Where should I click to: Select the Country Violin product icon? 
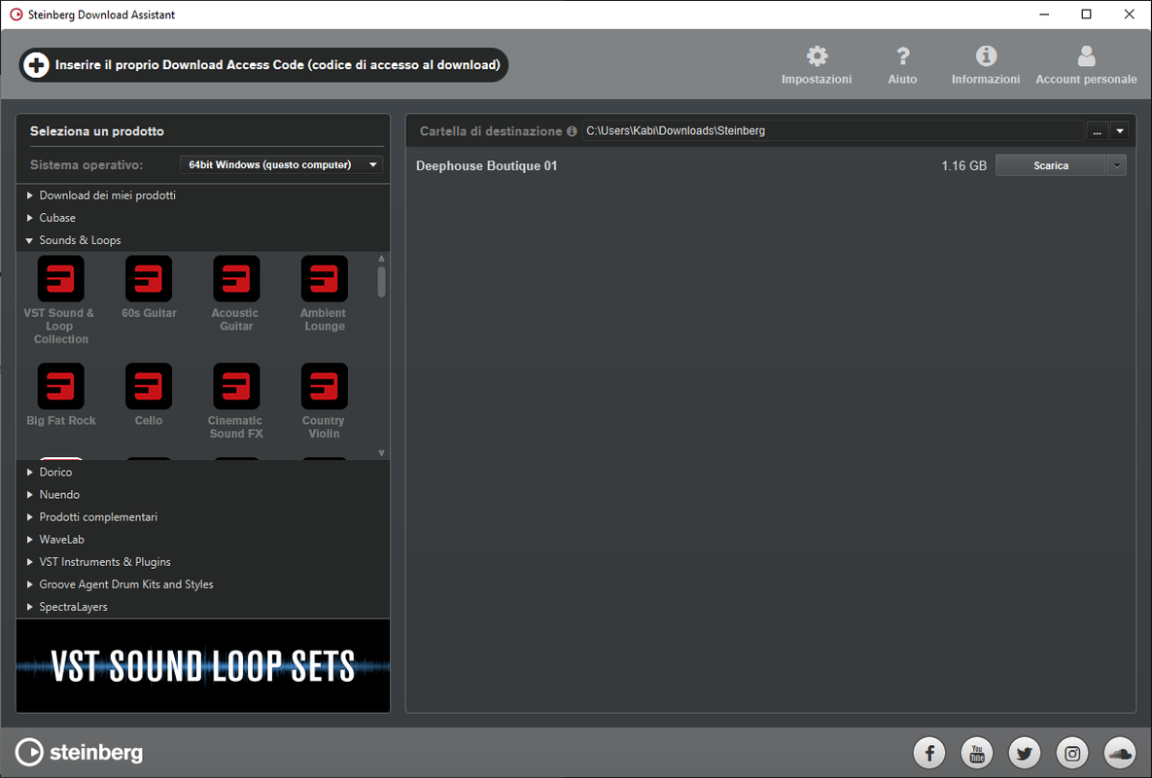click(x=324, y=386)
